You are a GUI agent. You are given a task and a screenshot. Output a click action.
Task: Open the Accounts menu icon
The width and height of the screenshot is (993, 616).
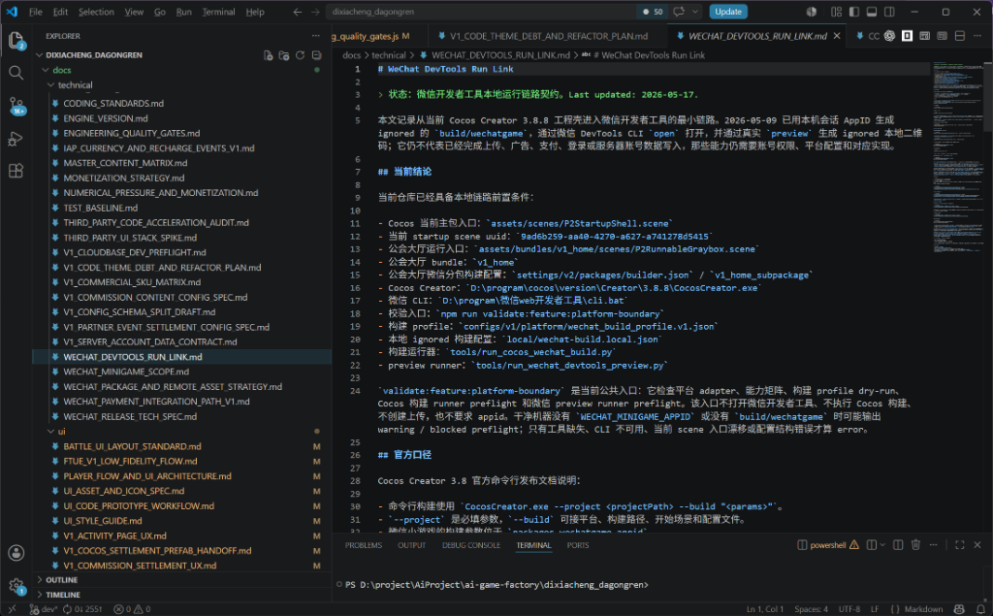pyautogui.click(x=16, y=553)
